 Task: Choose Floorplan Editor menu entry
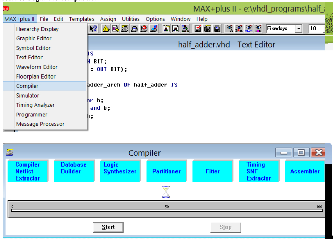45,76
